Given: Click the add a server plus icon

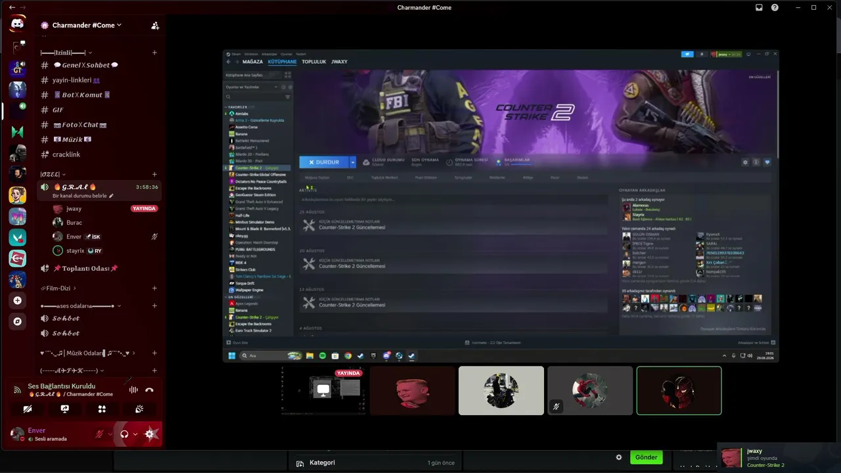Looking at the screenshot, I should 18,300.
